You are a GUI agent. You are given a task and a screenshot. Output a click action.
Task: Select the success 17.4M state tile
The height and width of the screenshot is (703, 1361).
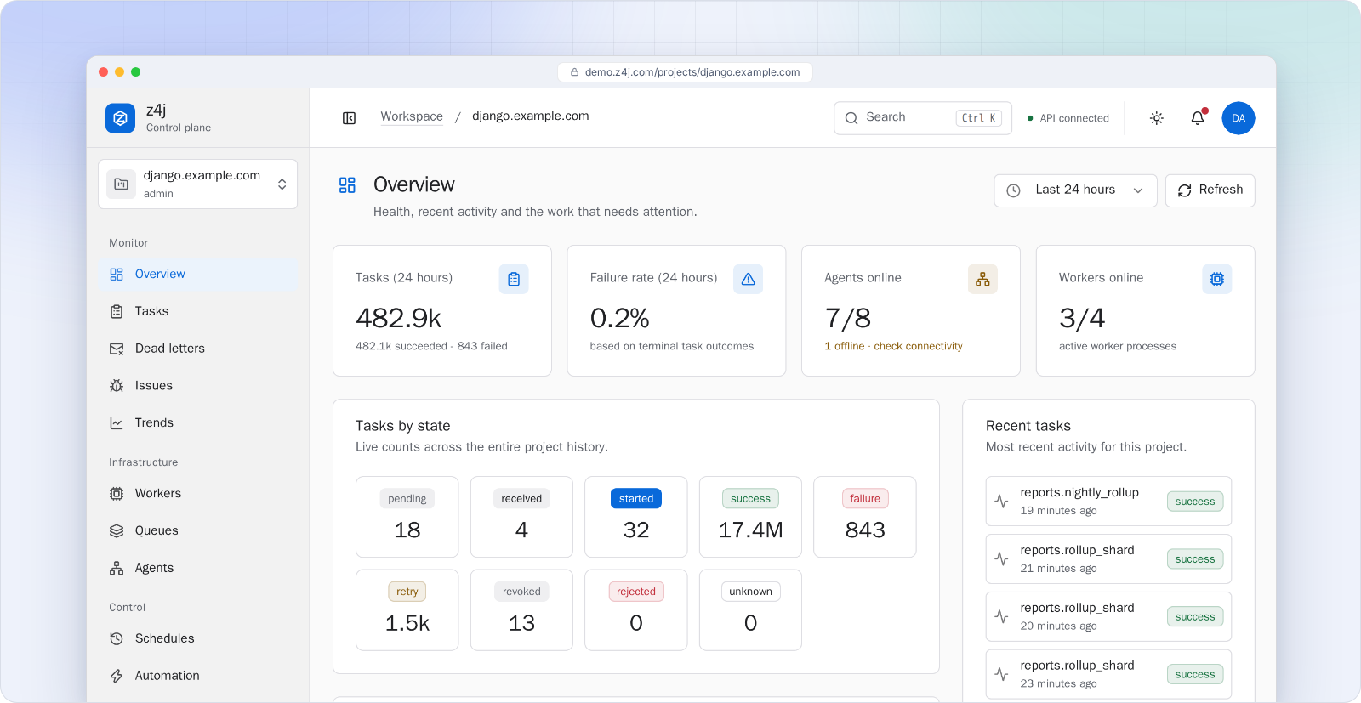tap(750, 517)
